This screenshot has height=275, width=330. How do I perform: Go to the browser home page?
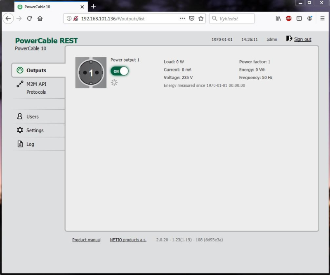click(x=40, y=19)
